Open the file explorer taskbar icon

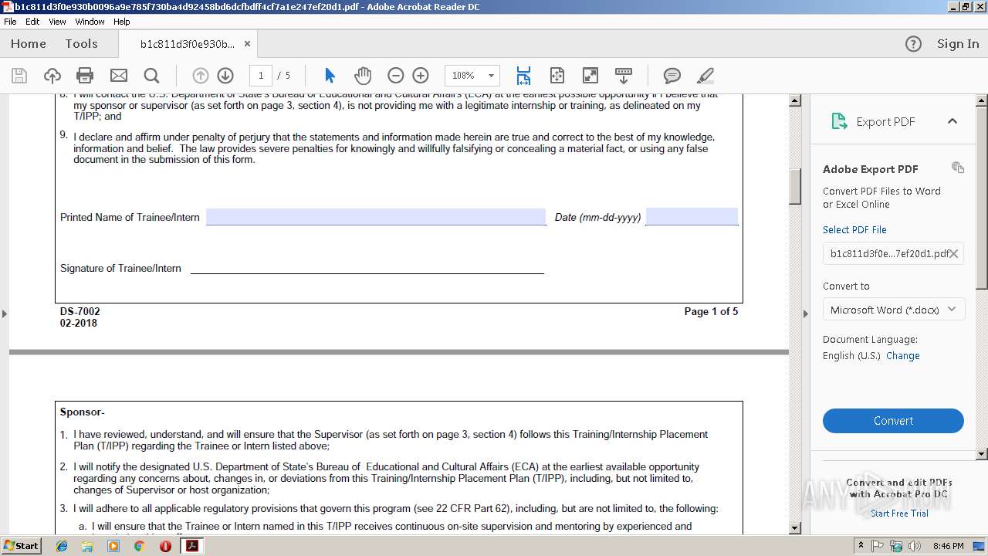[87, 546]
